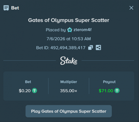Screen dimensions: 139x122
Task: Click the Multiplier label
Action: (x=69, y=82)
